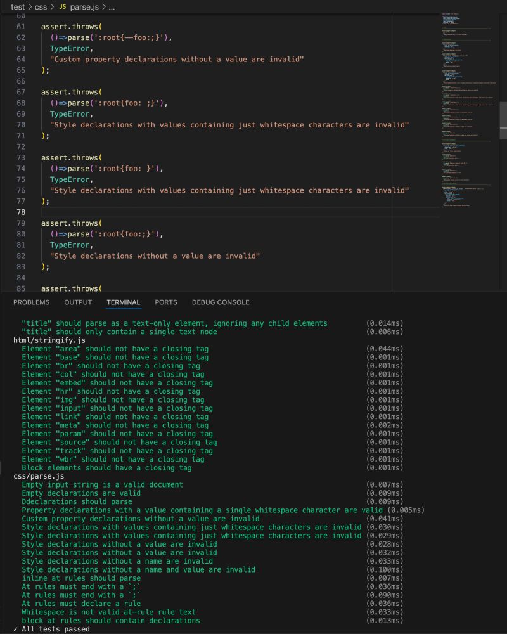Viewport: 507px width, 634px height.
Task: Click 'Element "img" should not have a closing tag'
Action: tap(113, 400)
